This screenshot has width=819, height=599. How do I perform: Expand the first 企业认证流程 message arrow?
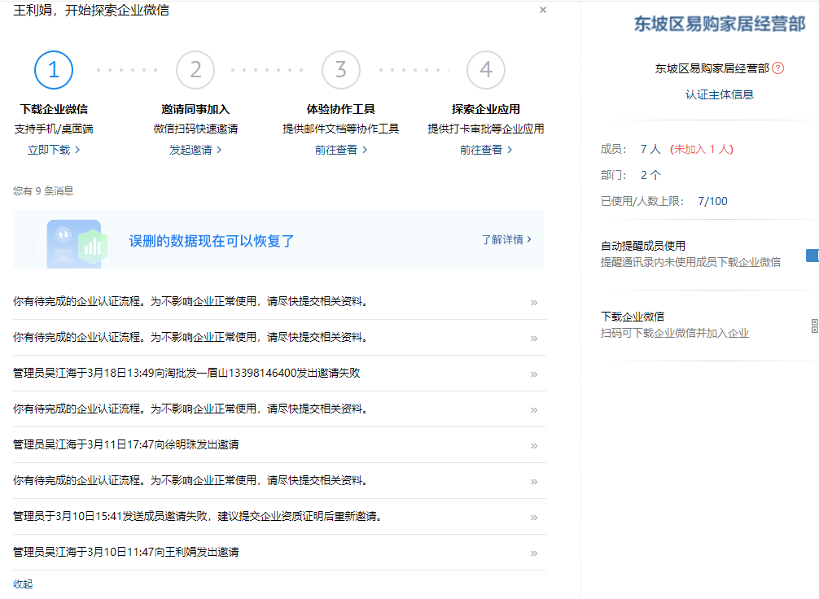coord(534,303)
